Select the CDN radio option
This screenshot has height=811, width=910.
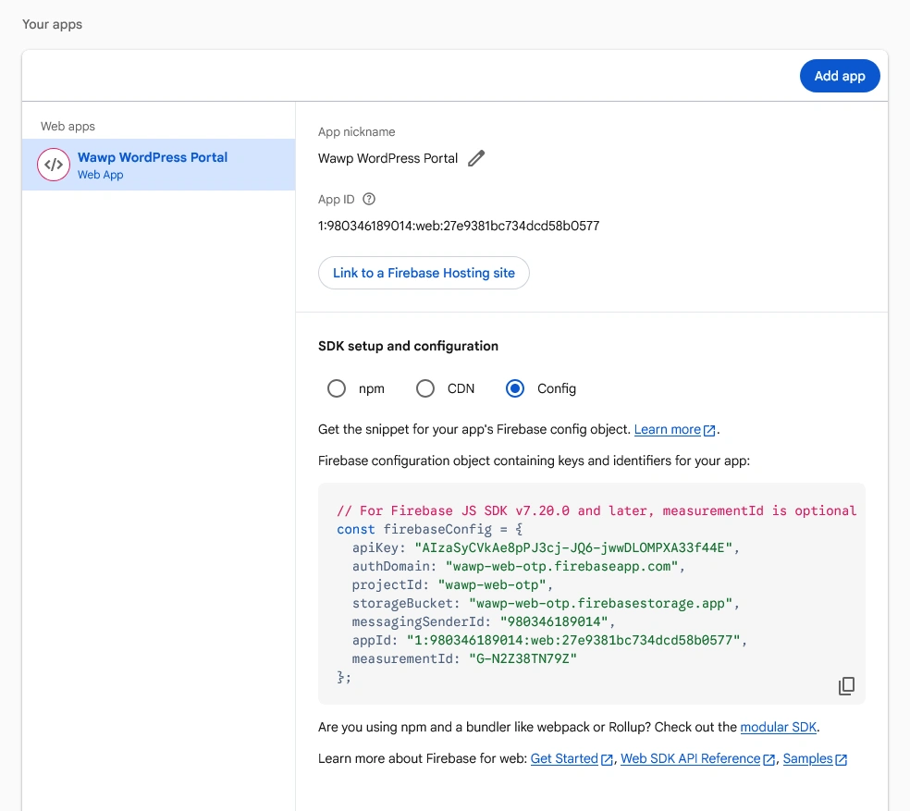click(x=425, y=388)
